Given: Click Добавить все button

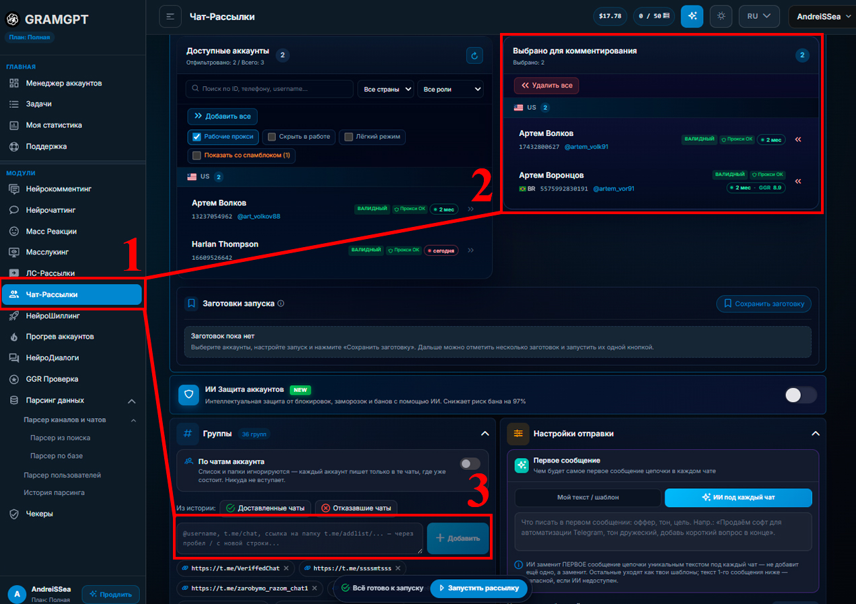Looking at the screenshot, I should coord(222,116).
